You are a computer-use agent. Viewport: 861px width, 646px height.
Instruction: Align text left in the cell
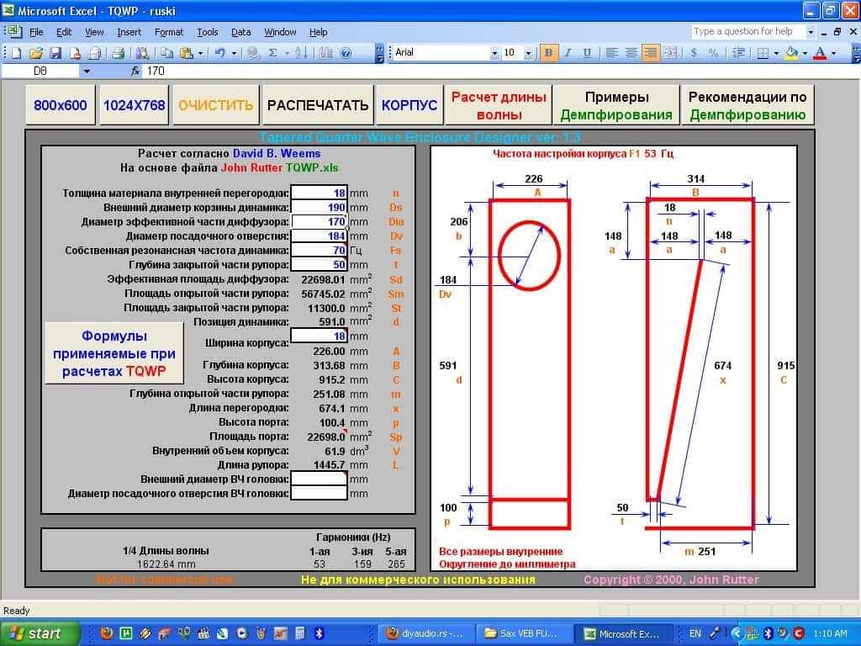611,53
